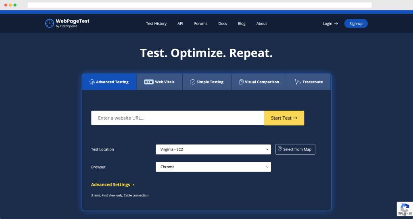Screen dimensions: 413x219
Task: Open the About page
Action: click(261, 24)
